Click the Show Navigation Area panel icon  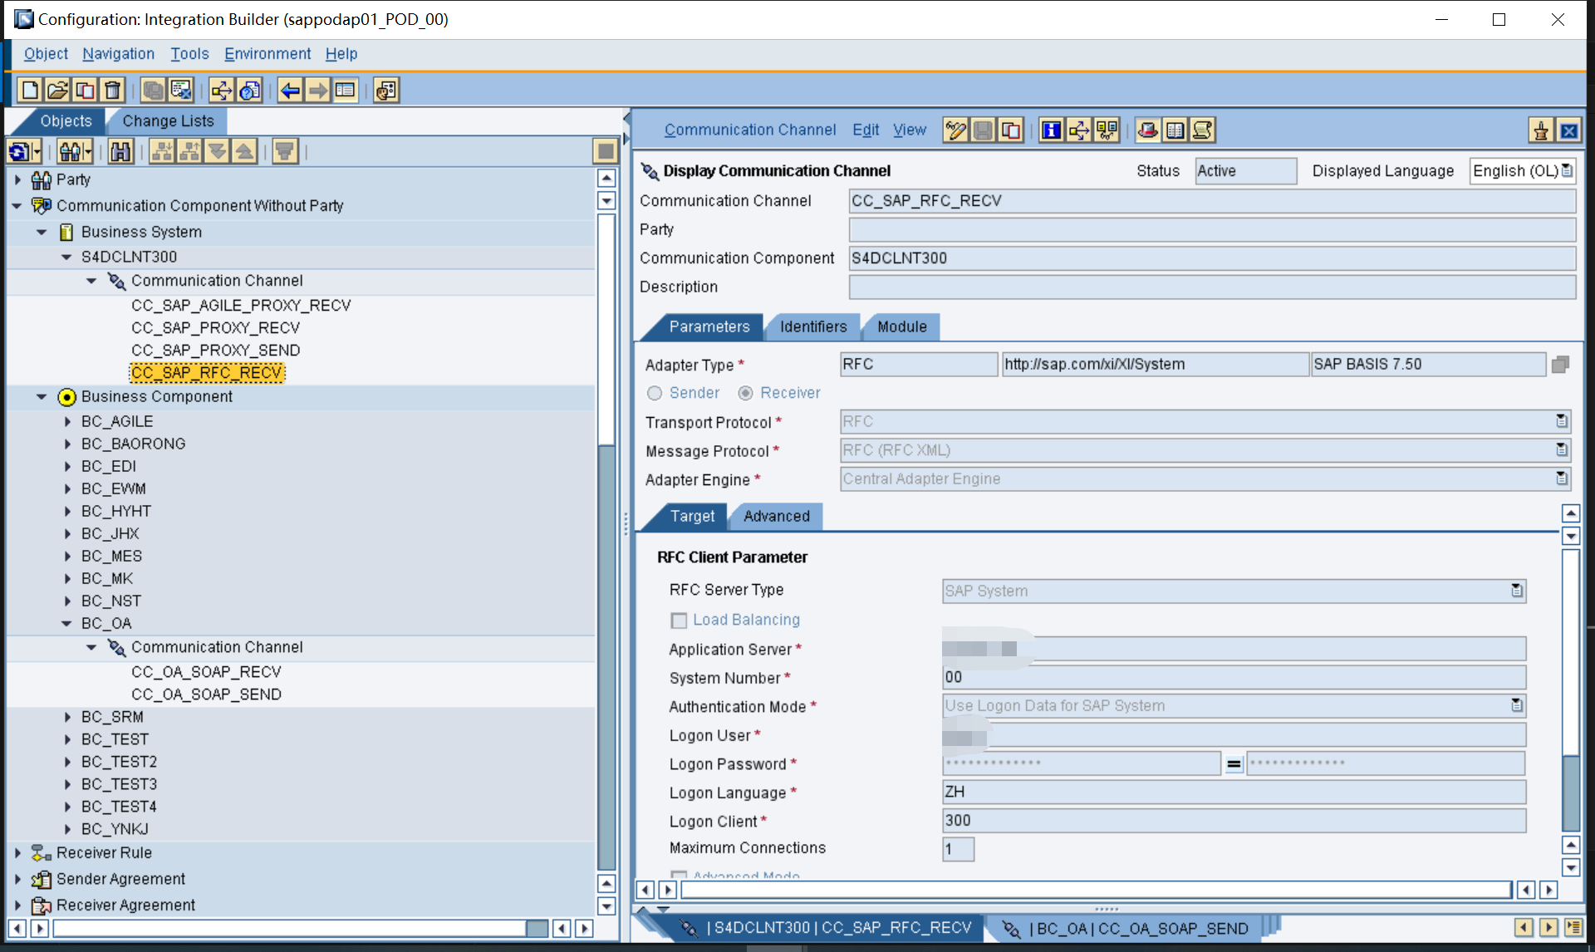[x=345, y=90]
